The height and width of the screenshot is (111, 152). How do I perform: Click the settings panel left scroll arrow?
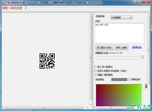[x=95, y=108]
